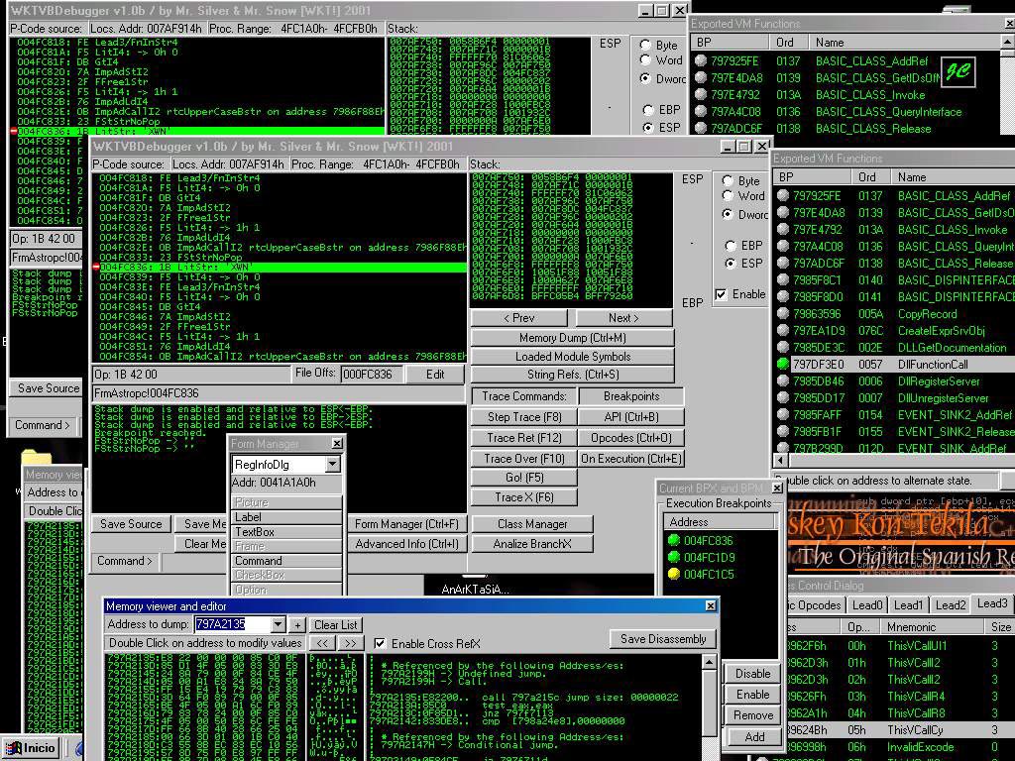The image size is (1015, 761).
Task: Click the green breakpoint dot at 004FC1D9
Action: pyautogui.click(x=674, y=557)
